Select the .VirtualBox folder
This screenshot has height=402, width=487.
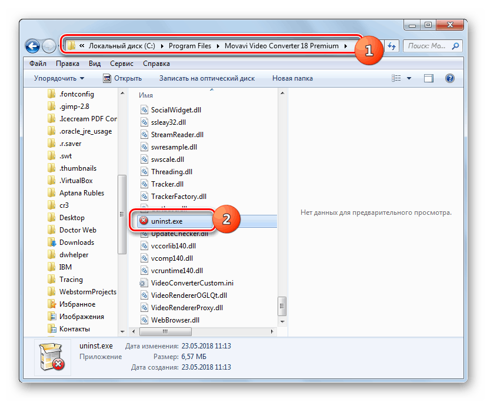coord(76,181)
